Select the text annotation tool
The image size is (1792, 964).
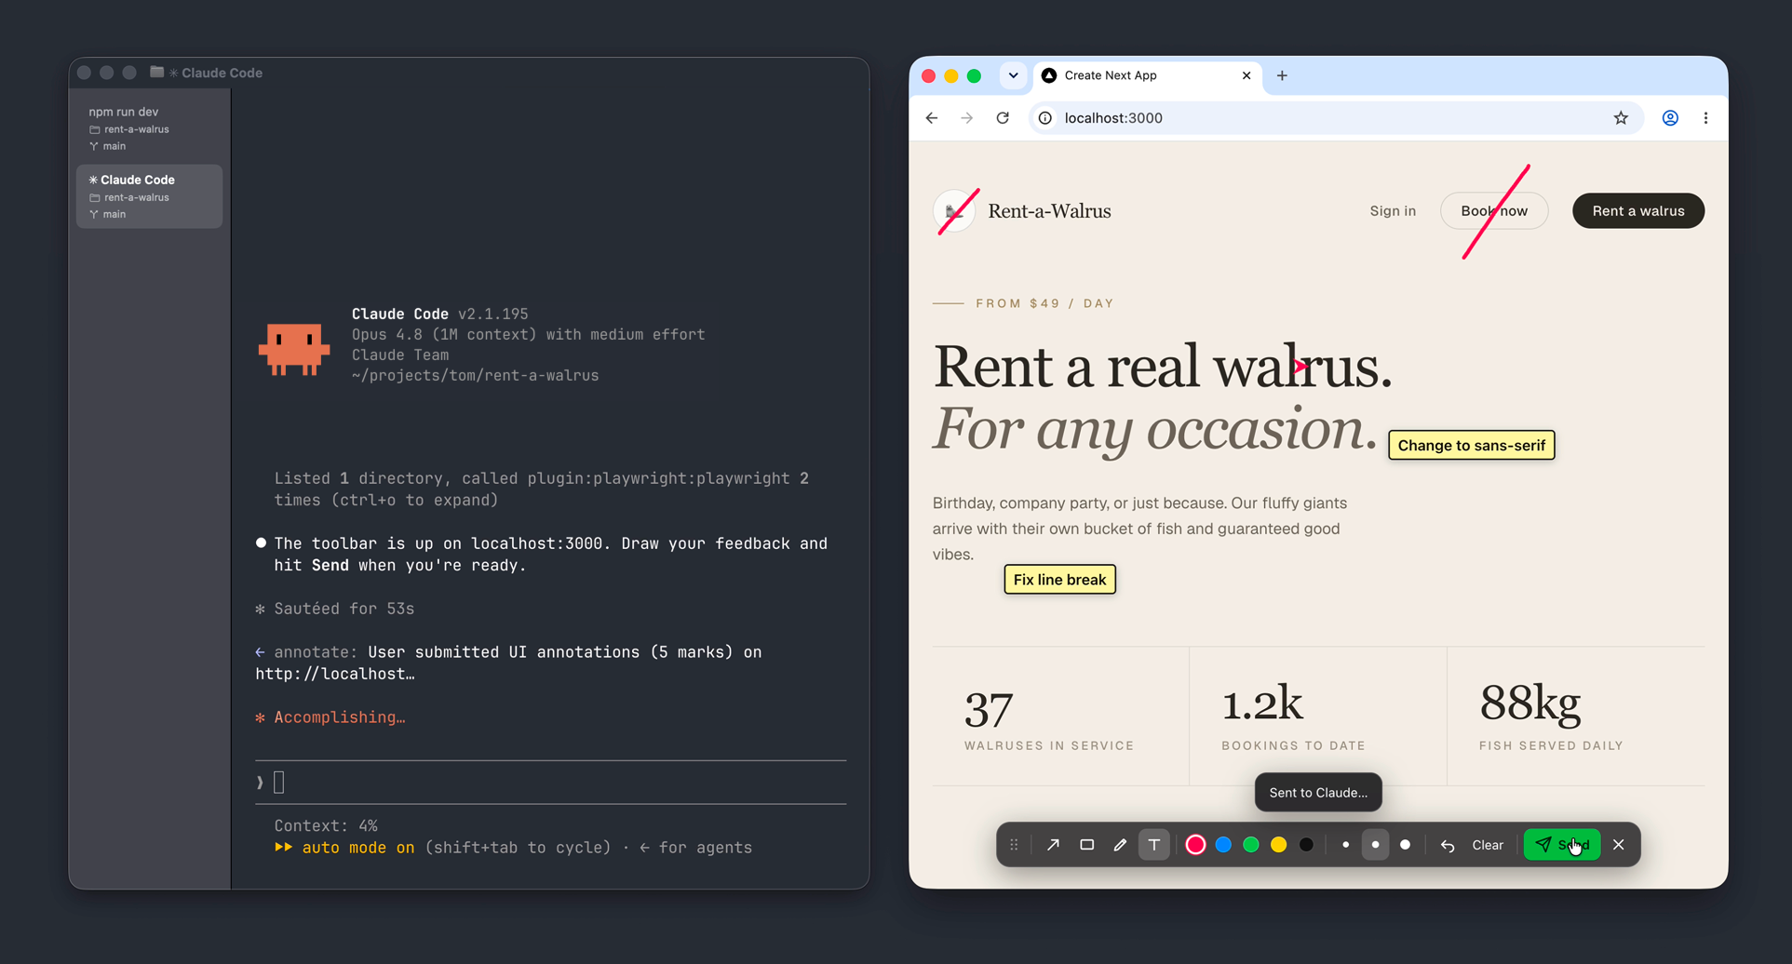[x=1153, y=845]
